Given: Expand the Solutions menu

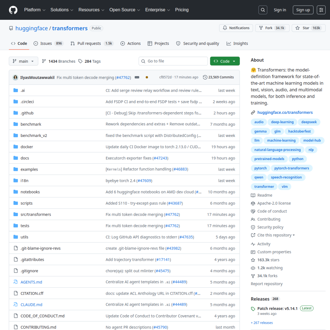Looking at the screenshot, I should coord(62,10).
